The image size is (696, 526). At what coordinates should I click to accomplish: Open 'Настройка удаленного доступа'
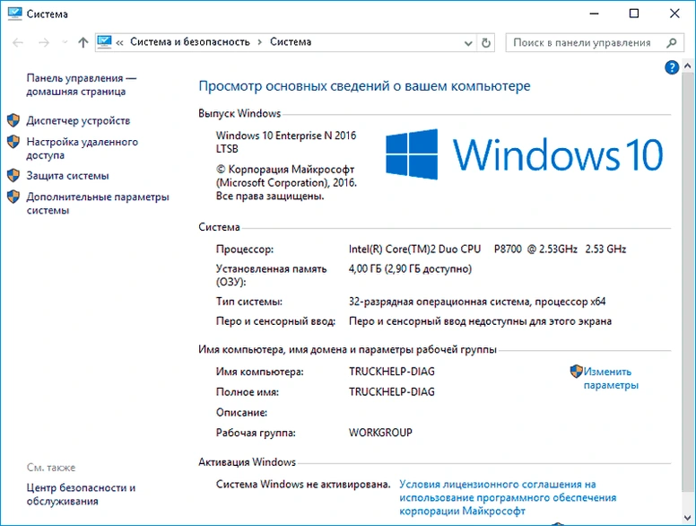[83, 148]
